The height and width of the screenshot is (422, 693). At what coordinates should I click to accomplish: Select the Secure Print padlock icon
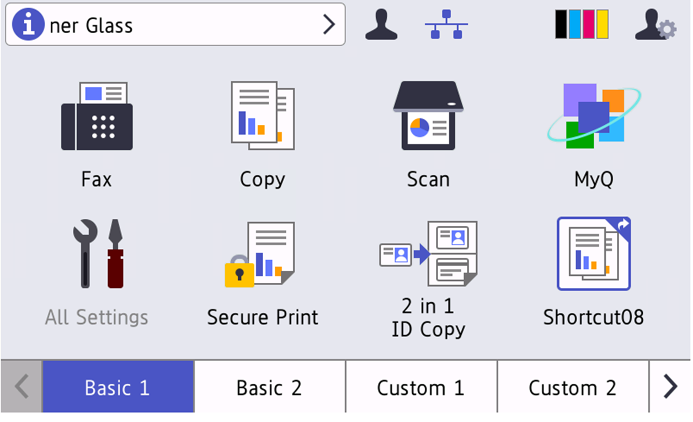tap(260, 254)
